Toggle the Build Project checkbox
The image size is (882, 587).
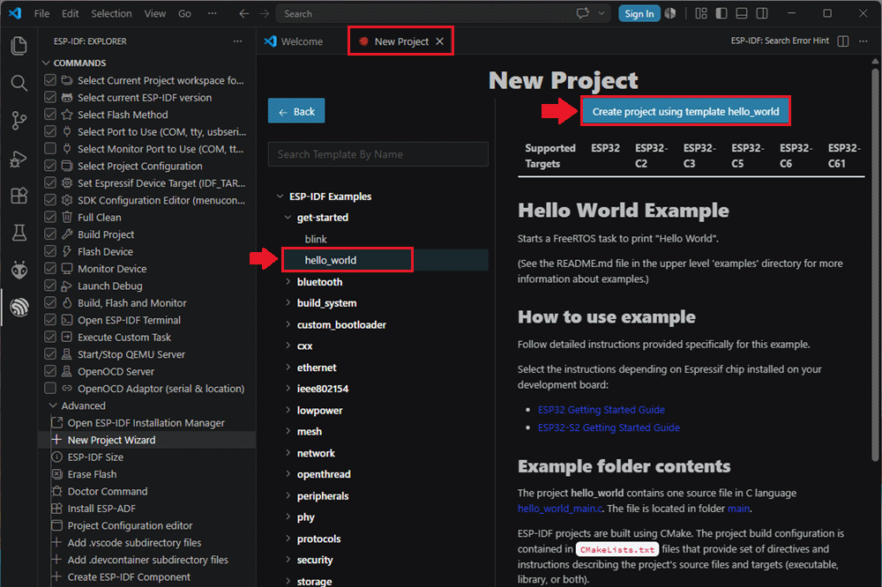tap(50, 234)
